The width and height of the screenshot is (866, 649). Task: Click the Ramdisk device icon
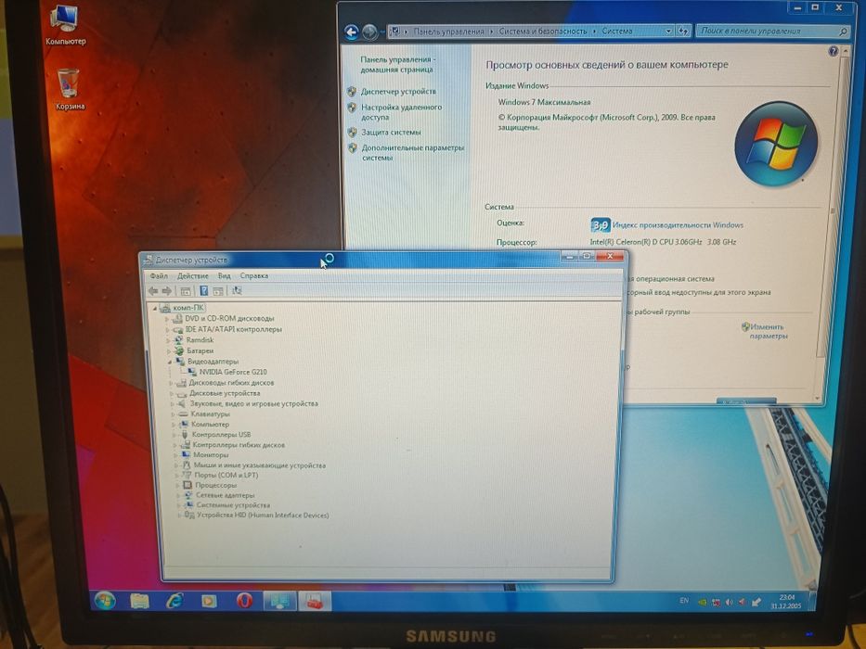179,340
